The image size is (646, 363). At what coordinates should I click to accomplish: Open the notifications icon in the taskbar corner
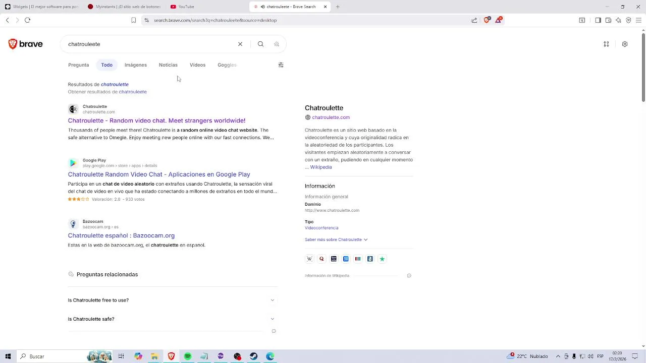[635, 356]
